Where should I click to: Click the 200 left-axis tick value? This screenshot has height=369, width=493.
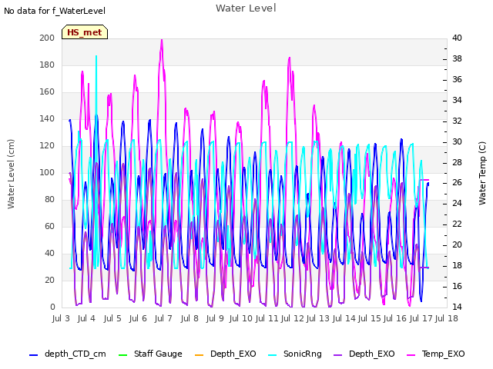[47, 38]
